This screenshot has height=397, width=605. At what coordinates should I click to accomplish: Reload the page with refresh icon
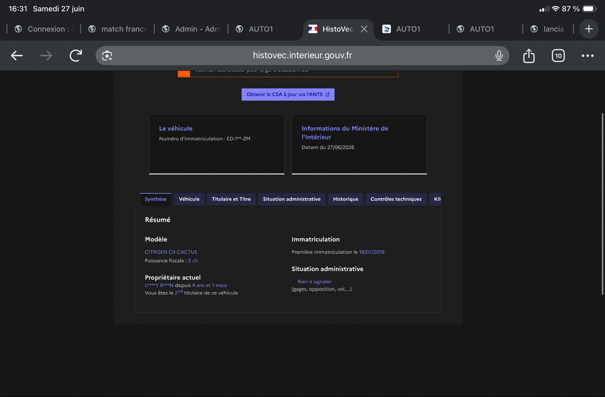(x=76, y=55)
